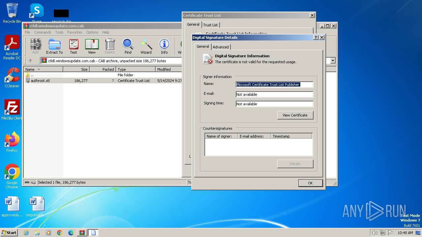Click the Add toolbar icon in WinRAR

tap(36, 46)
